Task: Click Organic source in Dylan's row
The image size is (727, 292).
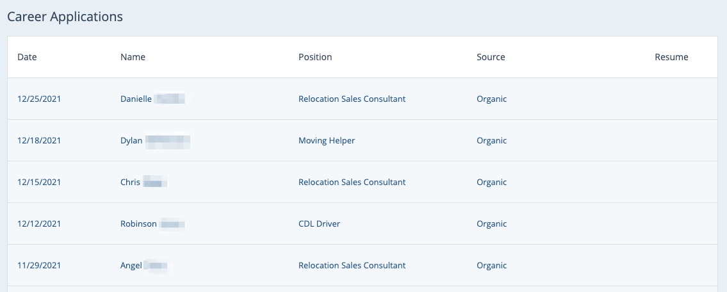Action: [x=491, y=140]
